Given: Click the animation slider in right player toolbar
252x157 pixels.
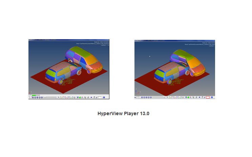Looking at the screenshot, I should [x=159, y=97].
